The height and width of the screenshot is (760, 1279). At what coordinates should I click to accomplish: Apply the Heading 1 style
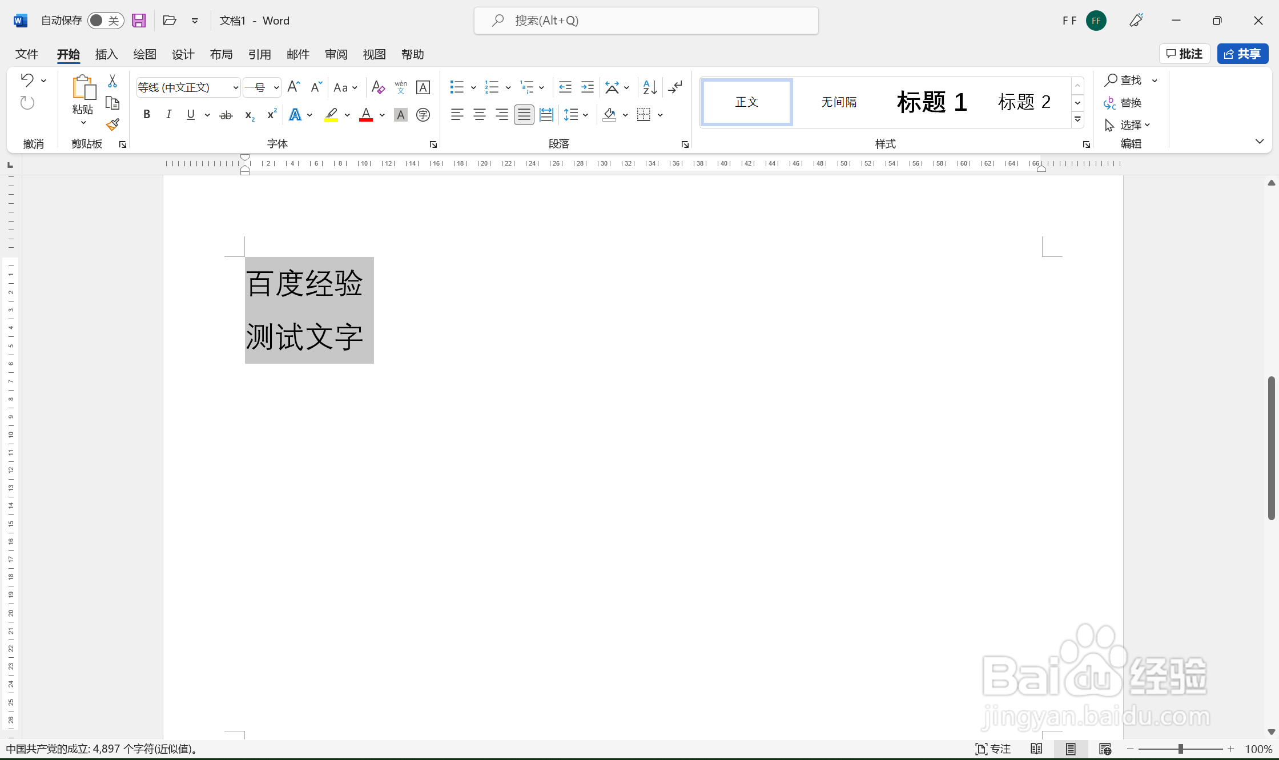(931, 102)
